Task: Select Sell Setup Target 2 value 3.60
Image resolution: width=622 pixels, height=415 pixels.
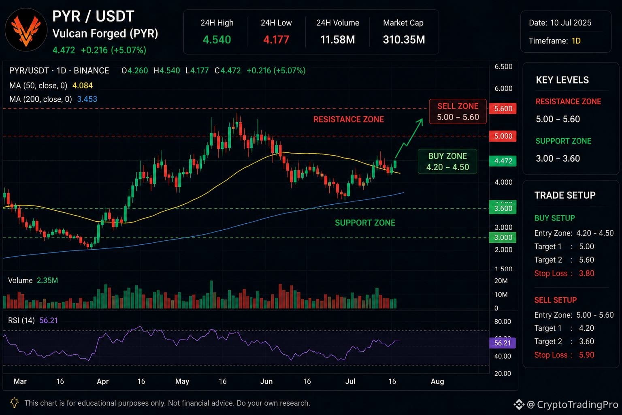Action: (x=586, y=342)
